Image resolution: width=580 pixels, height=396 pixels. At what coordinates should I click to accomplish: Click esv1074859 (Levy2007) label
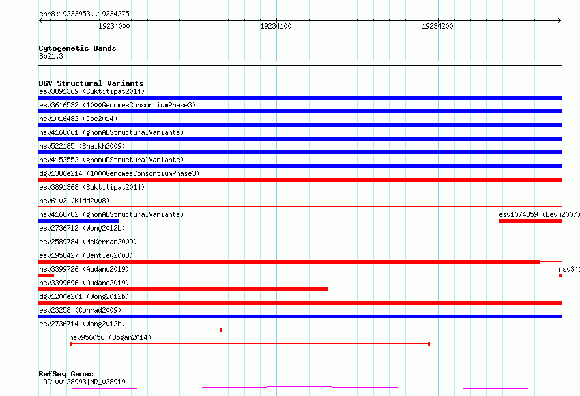point(540,214)
